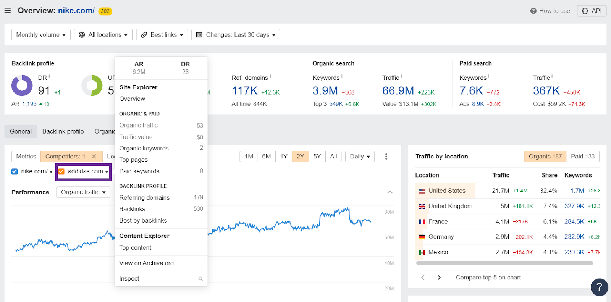The width and height of the screenshot is (611, 302).
Task: Click the Paid search Keywords info icon
Action: click(x=489, y=76)
